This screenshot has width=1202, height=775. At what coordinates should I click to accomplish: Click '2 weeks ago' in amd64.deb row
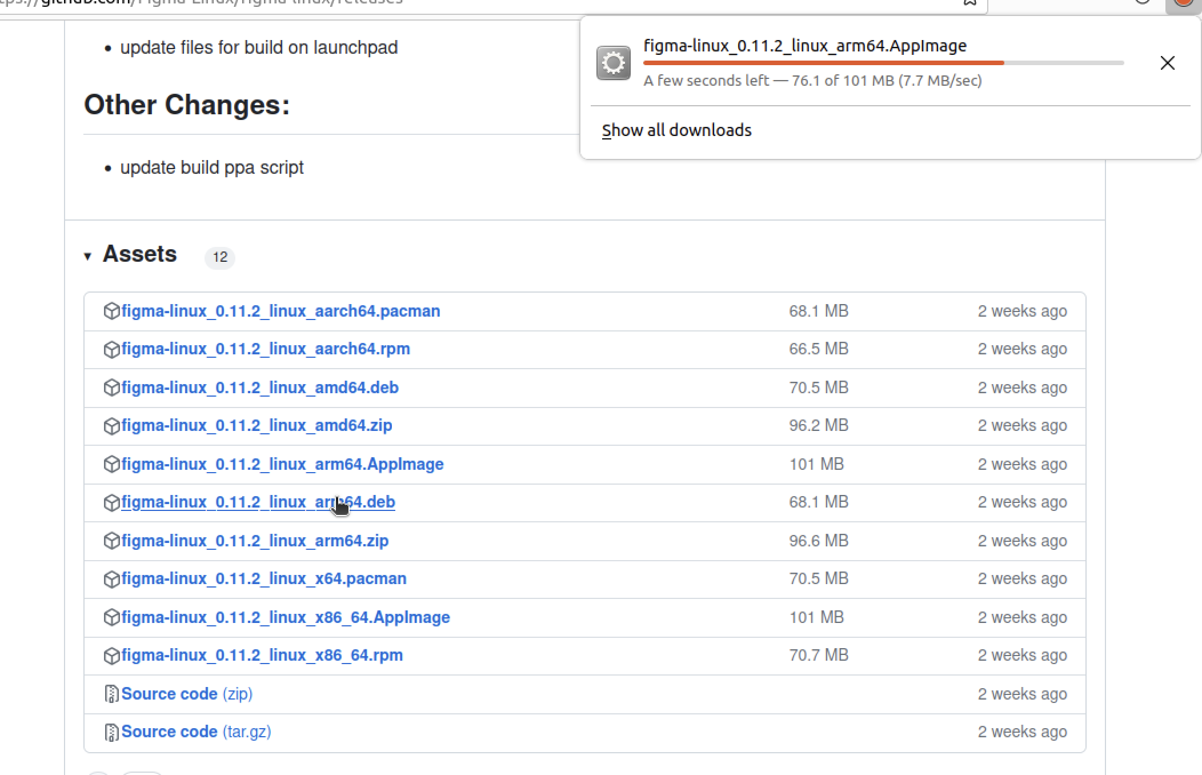point(1023,387)
